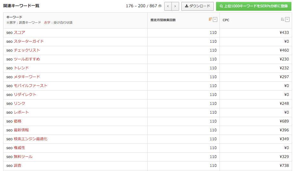Viewport: 293px width, 171px height.
Task: Click search volume 110 in seo スコア row
Action: click(x=213, y=33)
